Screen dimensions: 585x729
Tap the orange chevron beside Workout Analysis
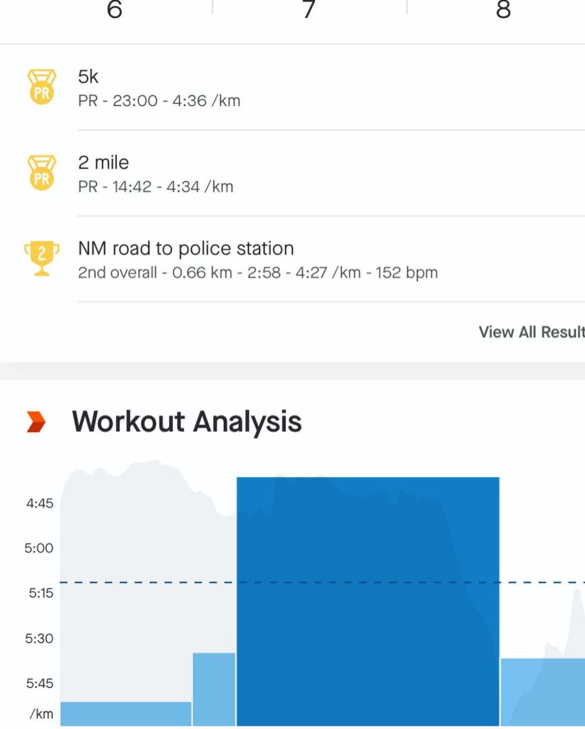(36, 423)
